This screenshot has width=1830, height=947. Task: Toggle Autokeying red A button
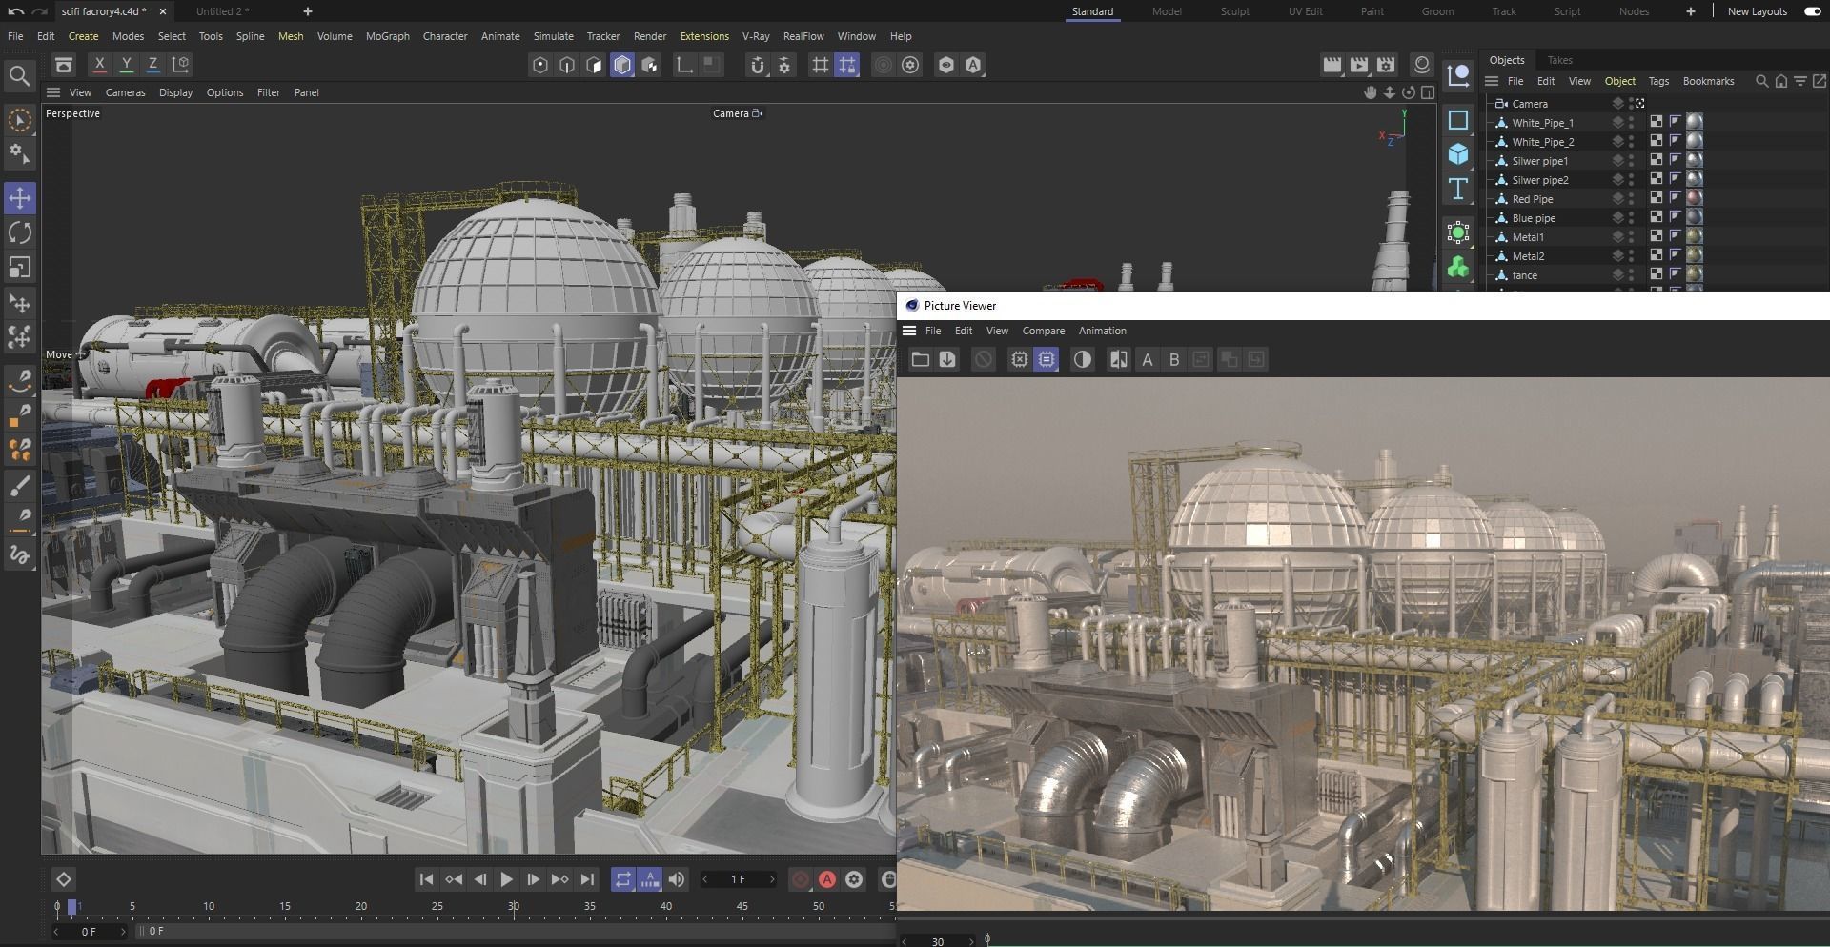click(827, 879)
